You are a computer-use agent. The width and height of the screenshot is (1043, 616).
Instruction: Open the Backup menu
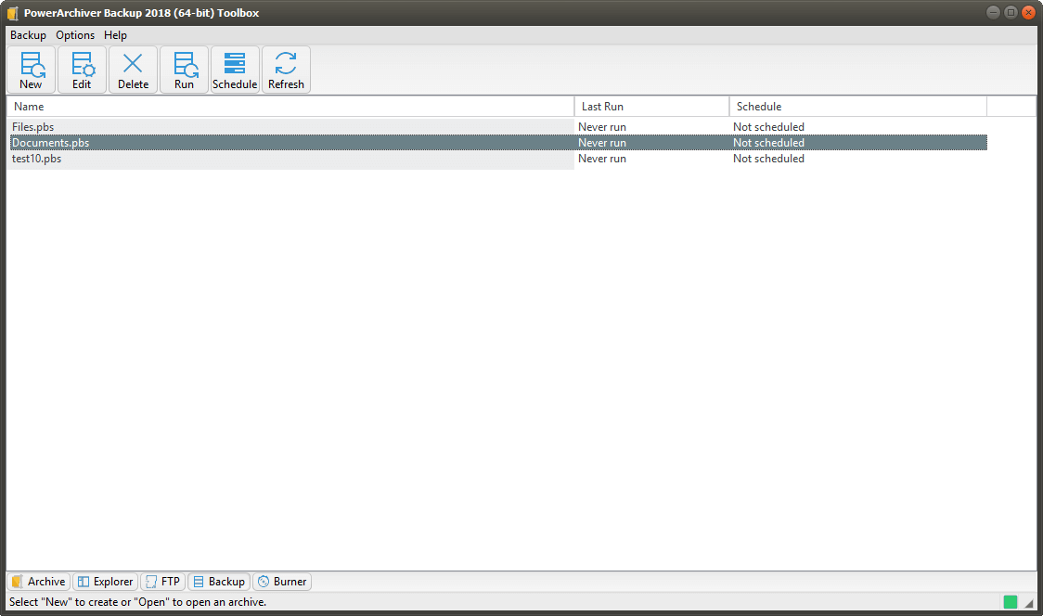click(x=28, y=35)
